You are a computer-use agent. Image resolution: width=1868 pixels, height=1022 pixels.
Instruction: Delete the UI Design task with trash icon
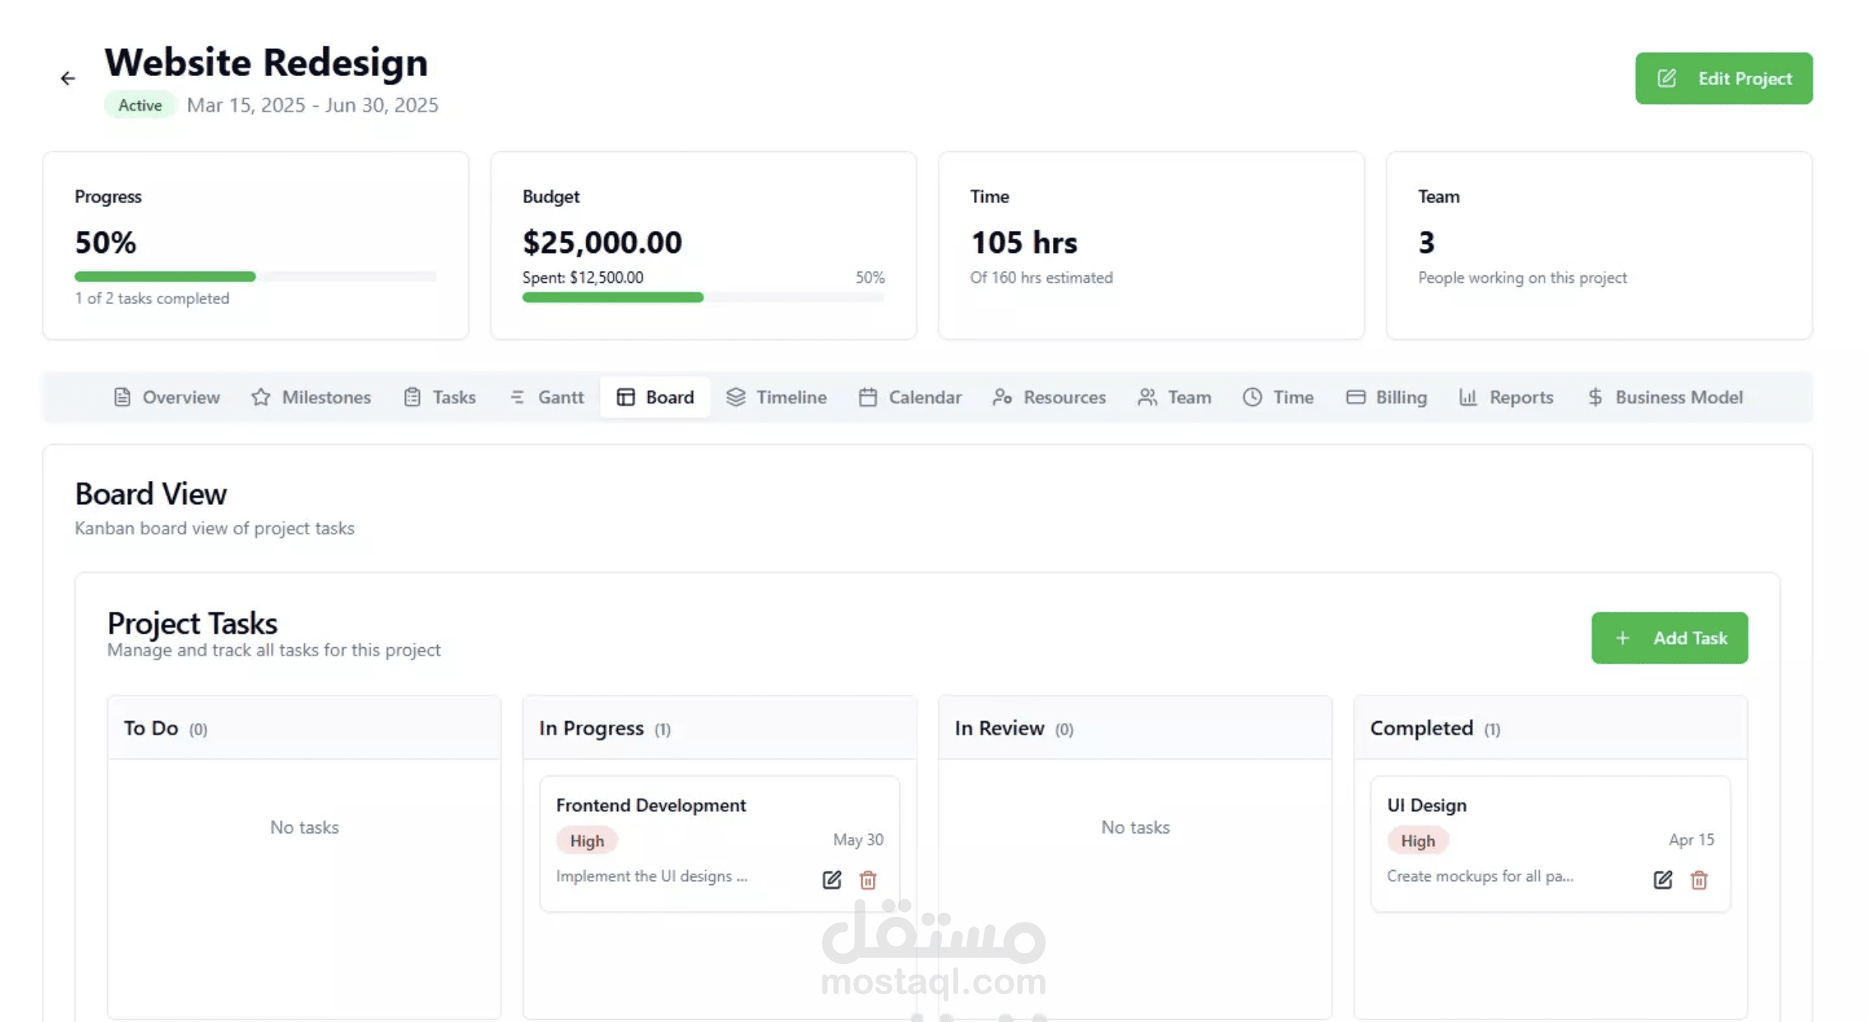[x=1699, y=880]
